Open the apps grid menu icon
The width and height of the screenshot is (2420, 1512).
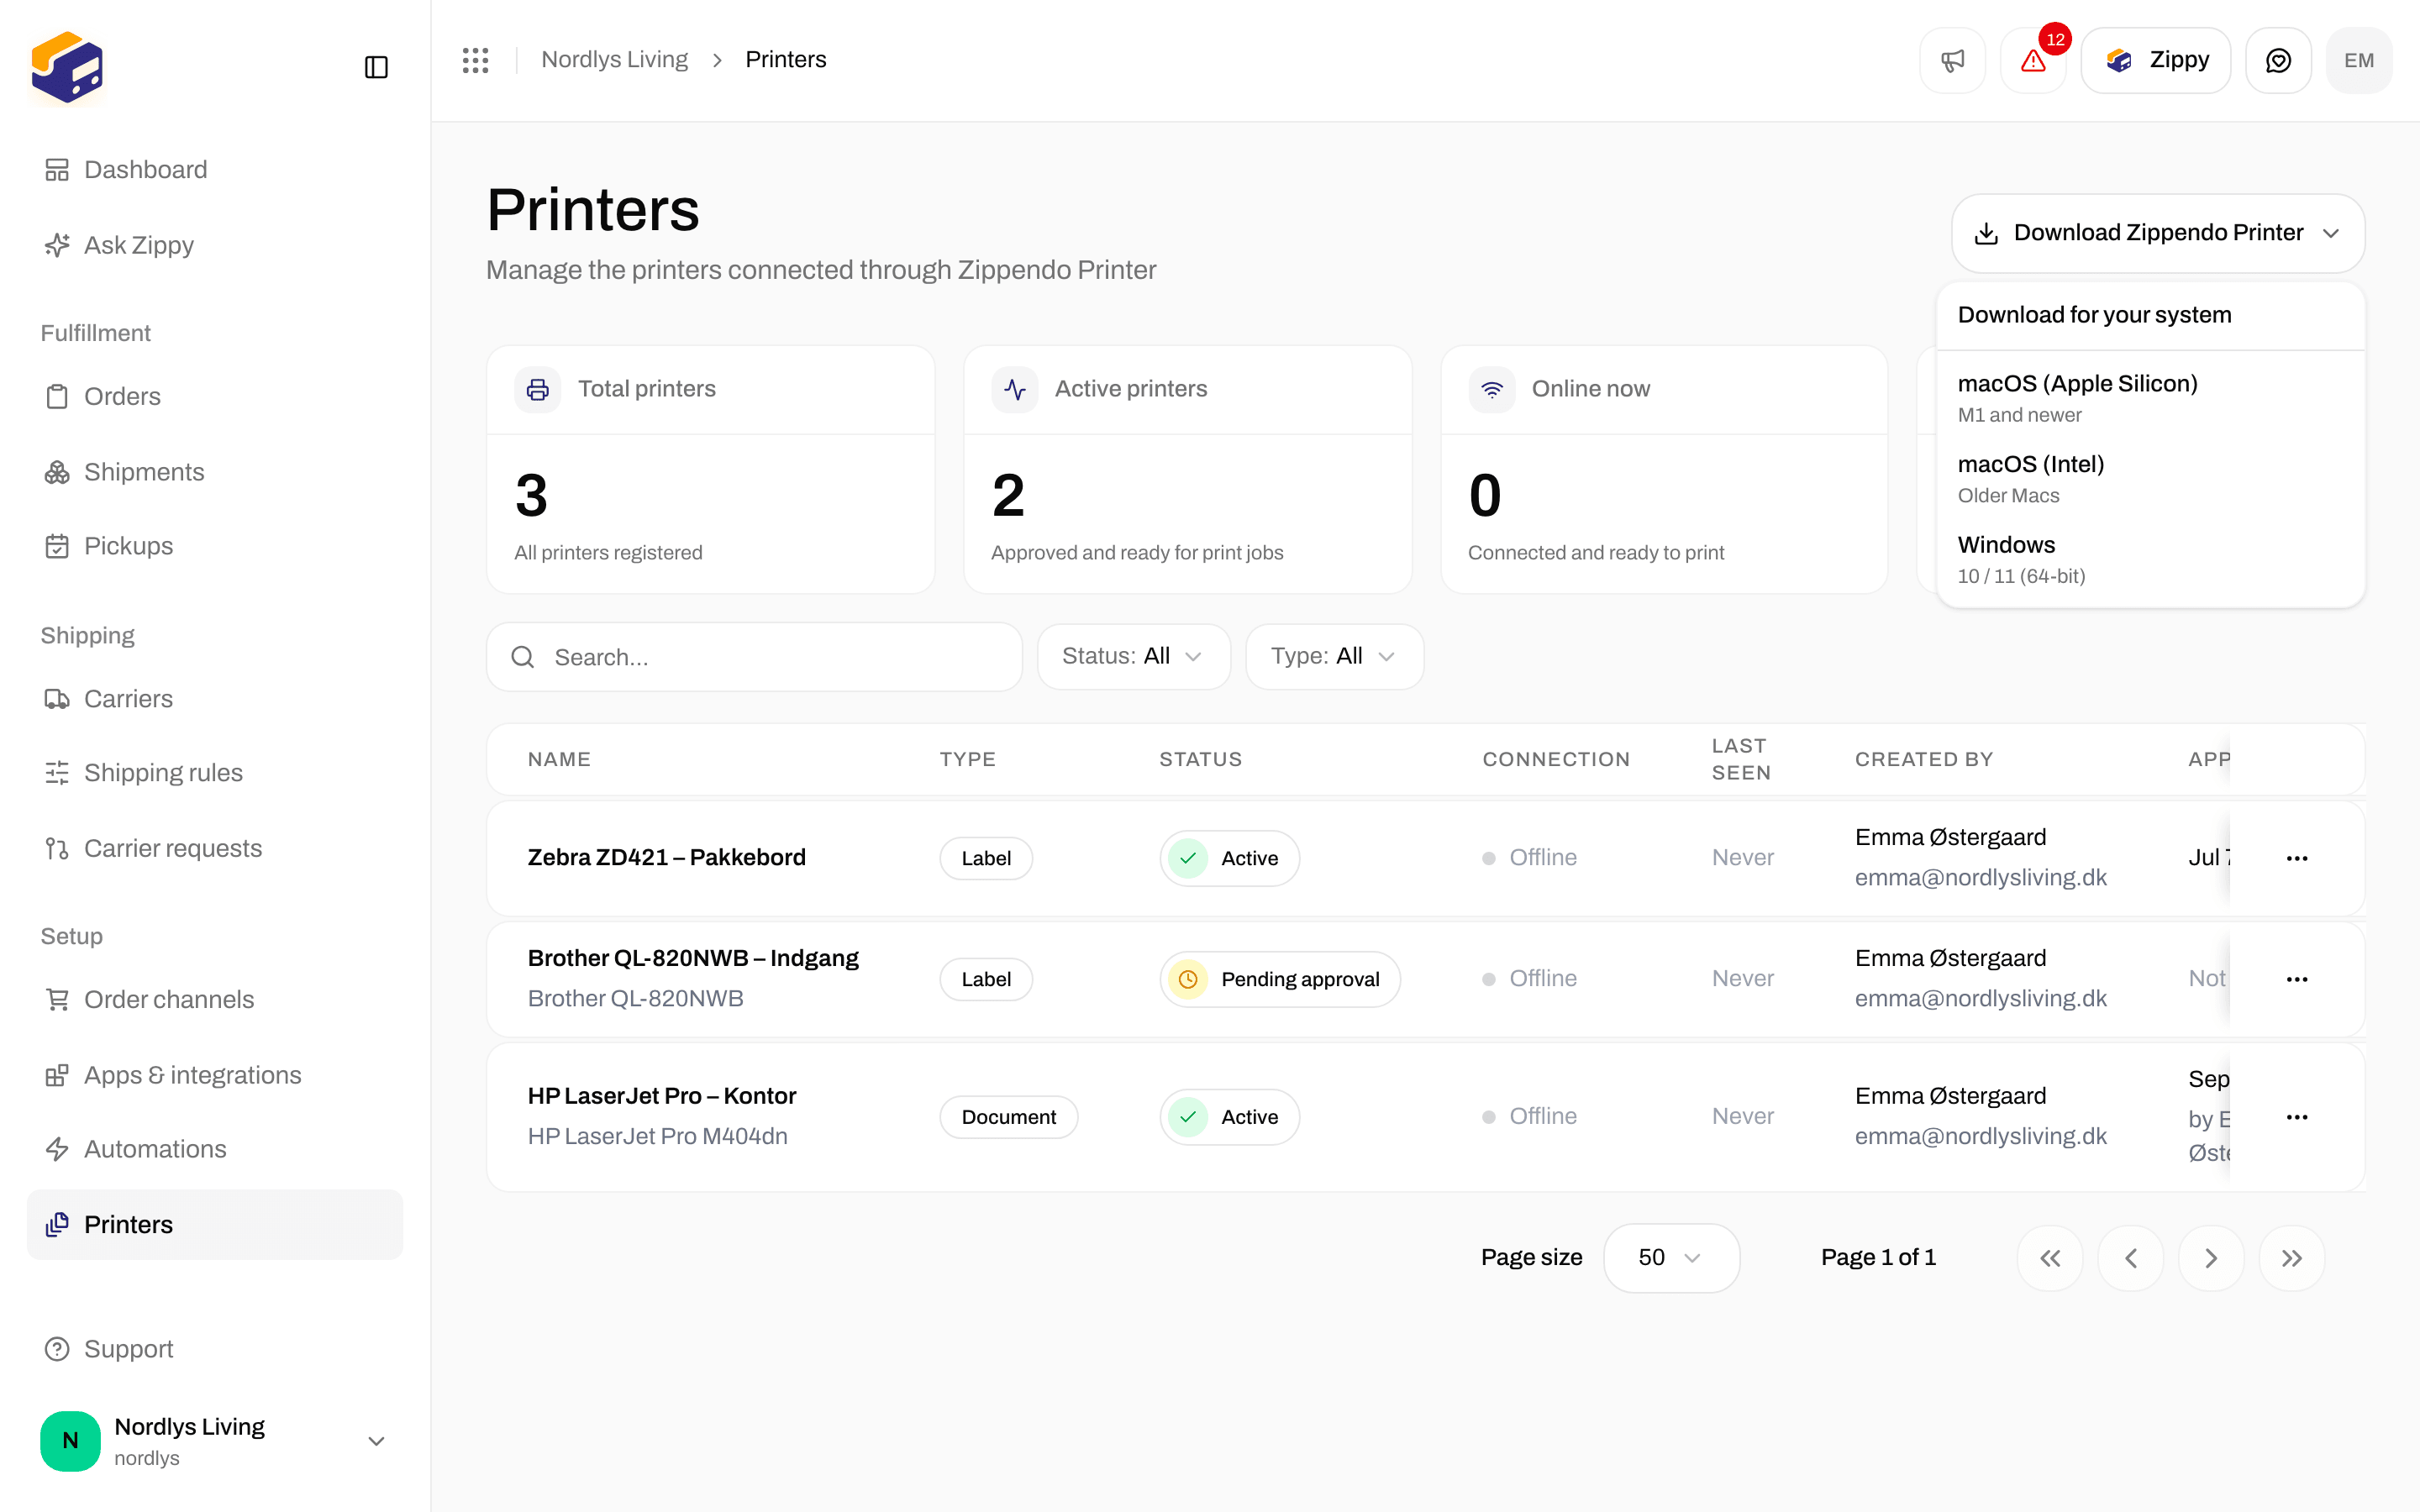tap(475, 60)
